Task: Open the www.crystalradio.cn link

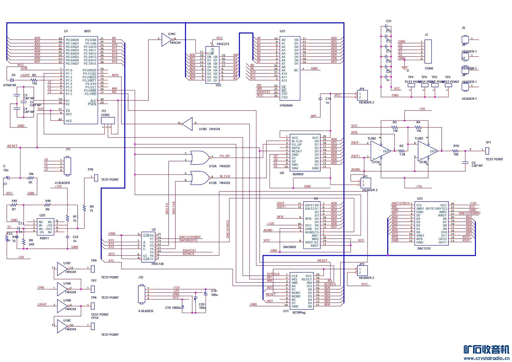Action: (486, 358)
